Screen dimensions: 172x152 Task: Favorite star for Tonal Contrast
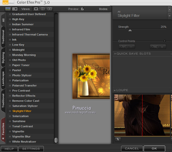(10, 126)
